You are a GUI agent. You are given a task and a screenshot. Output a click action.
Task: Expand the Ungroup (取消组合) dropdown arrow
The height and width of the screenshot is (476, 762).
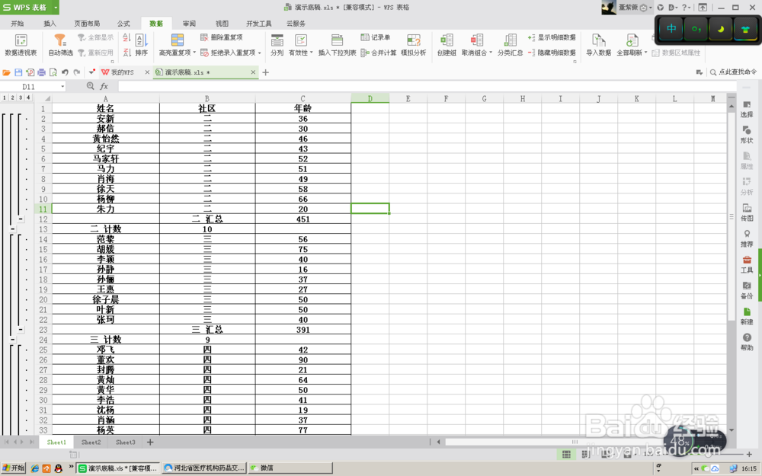(491, 53)
